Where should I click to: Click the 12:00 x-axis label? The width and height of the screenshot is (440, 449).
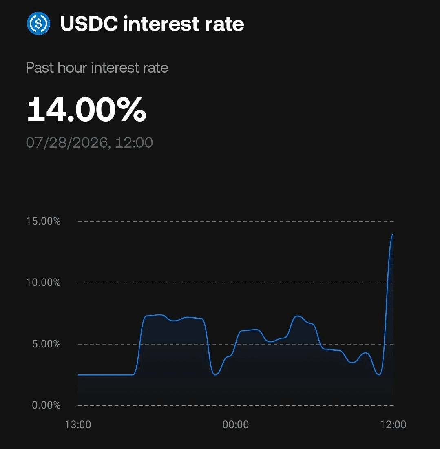[x=393, y=425]
